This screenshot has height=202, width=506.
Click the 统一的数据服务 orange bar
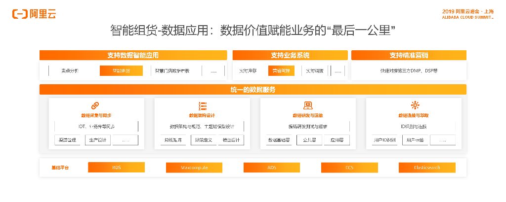pos(253,89)
